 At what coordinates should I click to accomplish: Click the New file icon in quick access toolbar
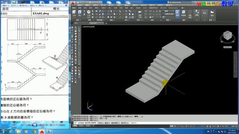pyautogui.click(x=78, y=3)
